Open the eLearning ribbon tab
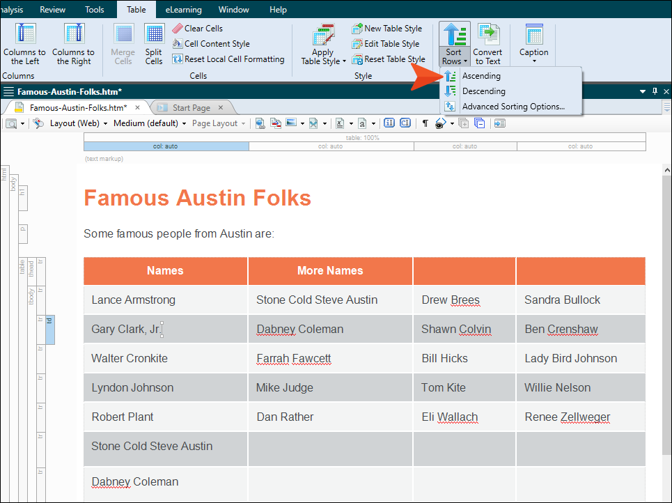The image size is (672, 503). point(183,10)
